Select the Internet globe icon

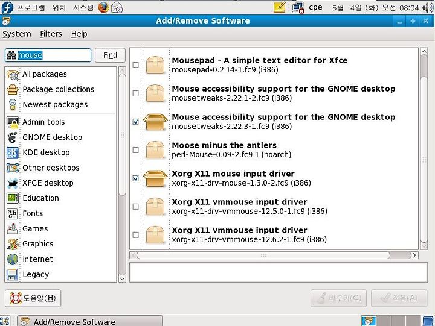tap(13, 259)
